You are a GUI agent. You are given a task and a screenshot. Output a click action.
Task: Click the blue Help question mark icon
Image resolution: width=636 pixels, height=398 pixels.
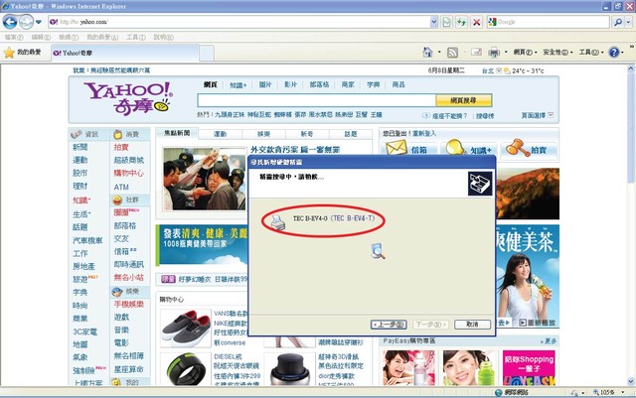pos(614,52)
